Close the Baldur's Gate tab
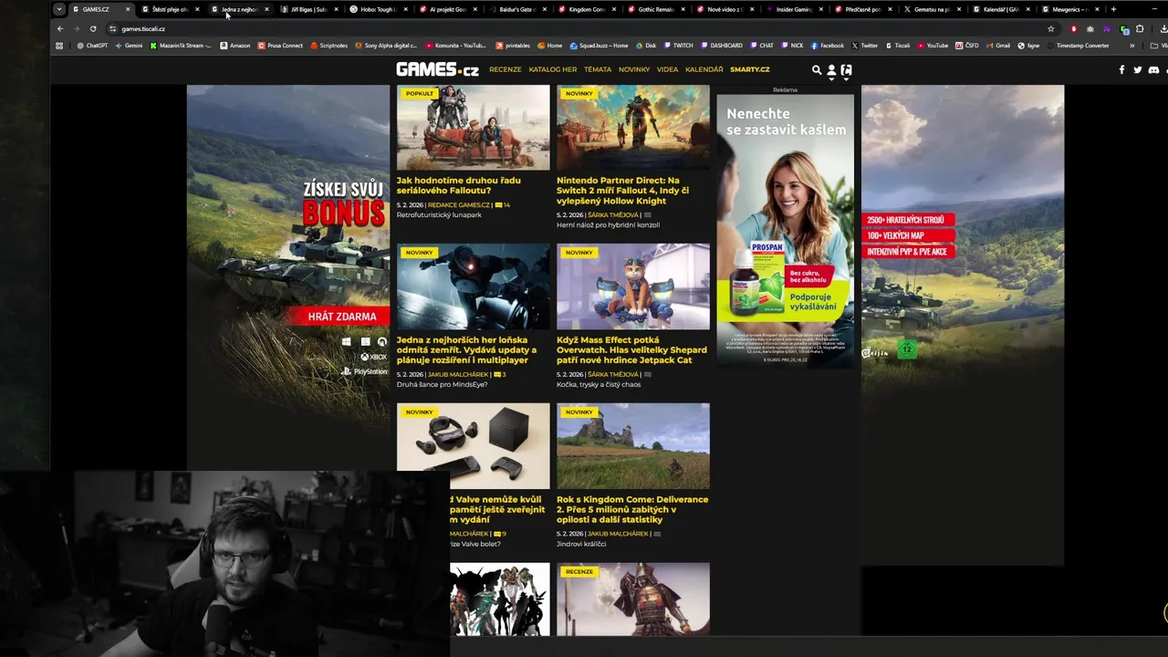 tap(544, 9)
